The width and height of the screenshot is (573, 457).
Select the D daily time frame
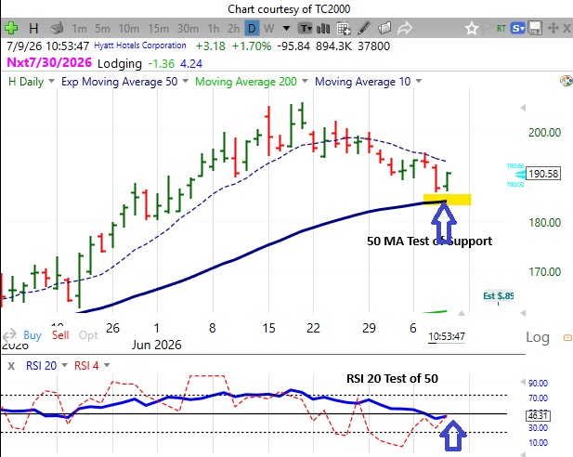pyautogui.click(x=252, y=28)
